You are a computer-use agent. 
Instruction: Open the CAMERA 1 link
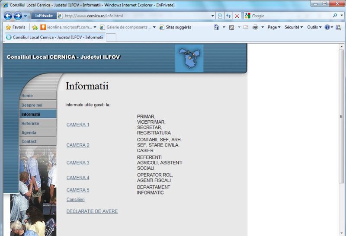pos(78,125)
